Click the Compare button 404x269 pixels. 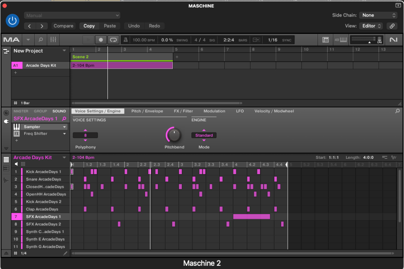[63, 26]
